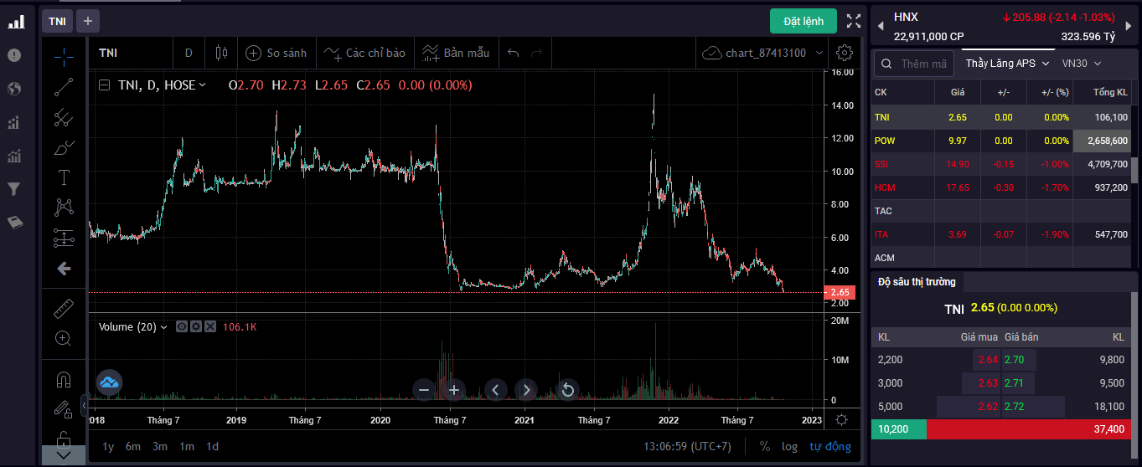This screenshot has height=467, width=1142.
Task: Select the pitchfork drawing tool
Action: [x=64, y=117]
